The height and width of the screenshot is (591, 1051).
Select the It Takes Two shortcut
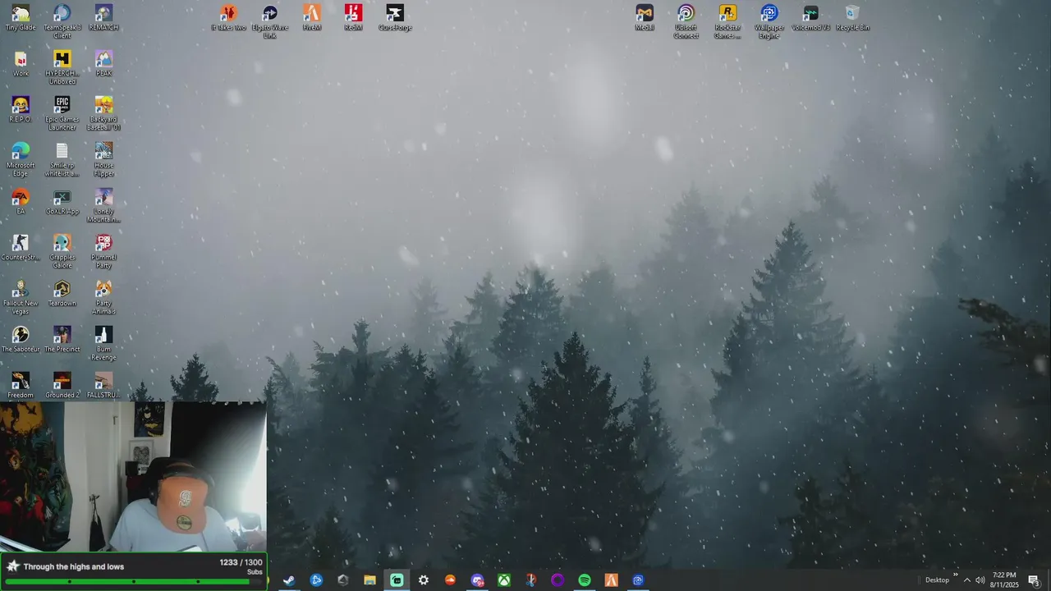[x=228, y=17]
